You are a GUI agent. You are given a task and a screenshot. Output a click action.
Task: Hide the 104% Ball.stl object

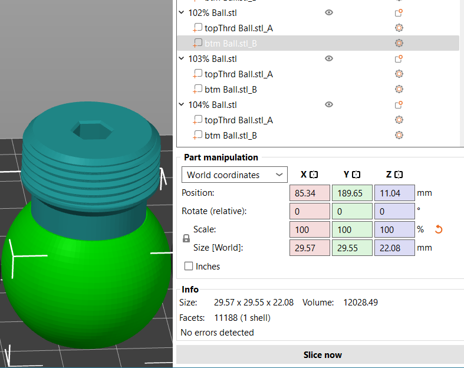[x=329, y=104]
